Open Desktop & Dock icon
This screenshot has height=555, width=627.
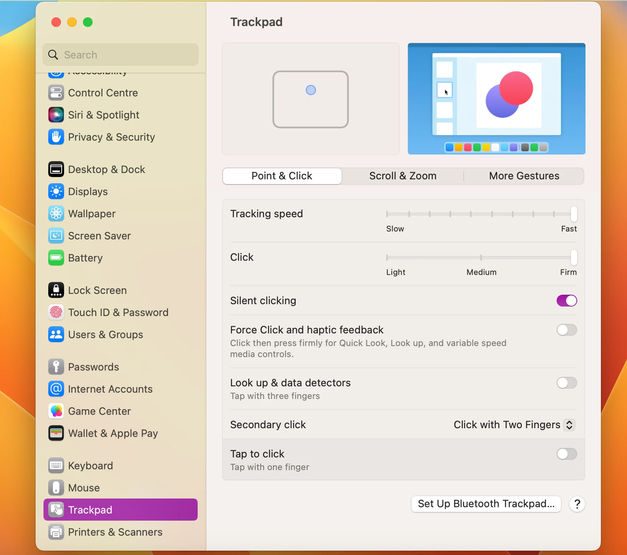(x=56, y=169)
